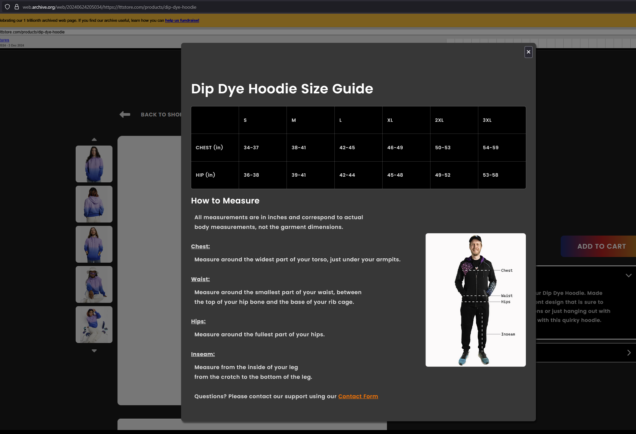Select the last thumbnail of reclining model
Screen dimensions: 636x434
pyautogui.click(x=94, y=325)
